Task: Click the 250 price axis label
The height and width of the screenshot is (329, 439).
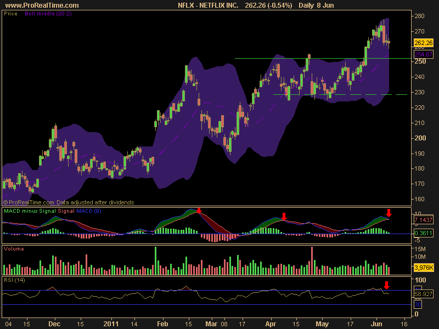Action: click(420, 61)
